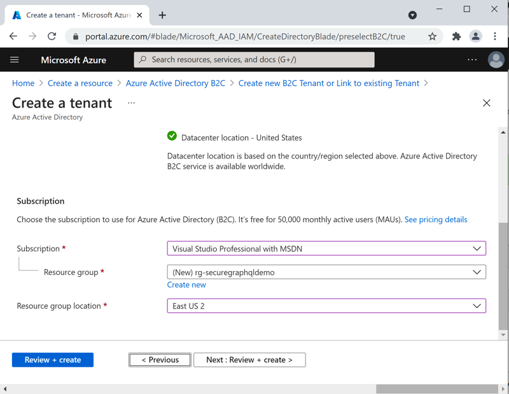Maximize the browser window

(x=466, y=9)
